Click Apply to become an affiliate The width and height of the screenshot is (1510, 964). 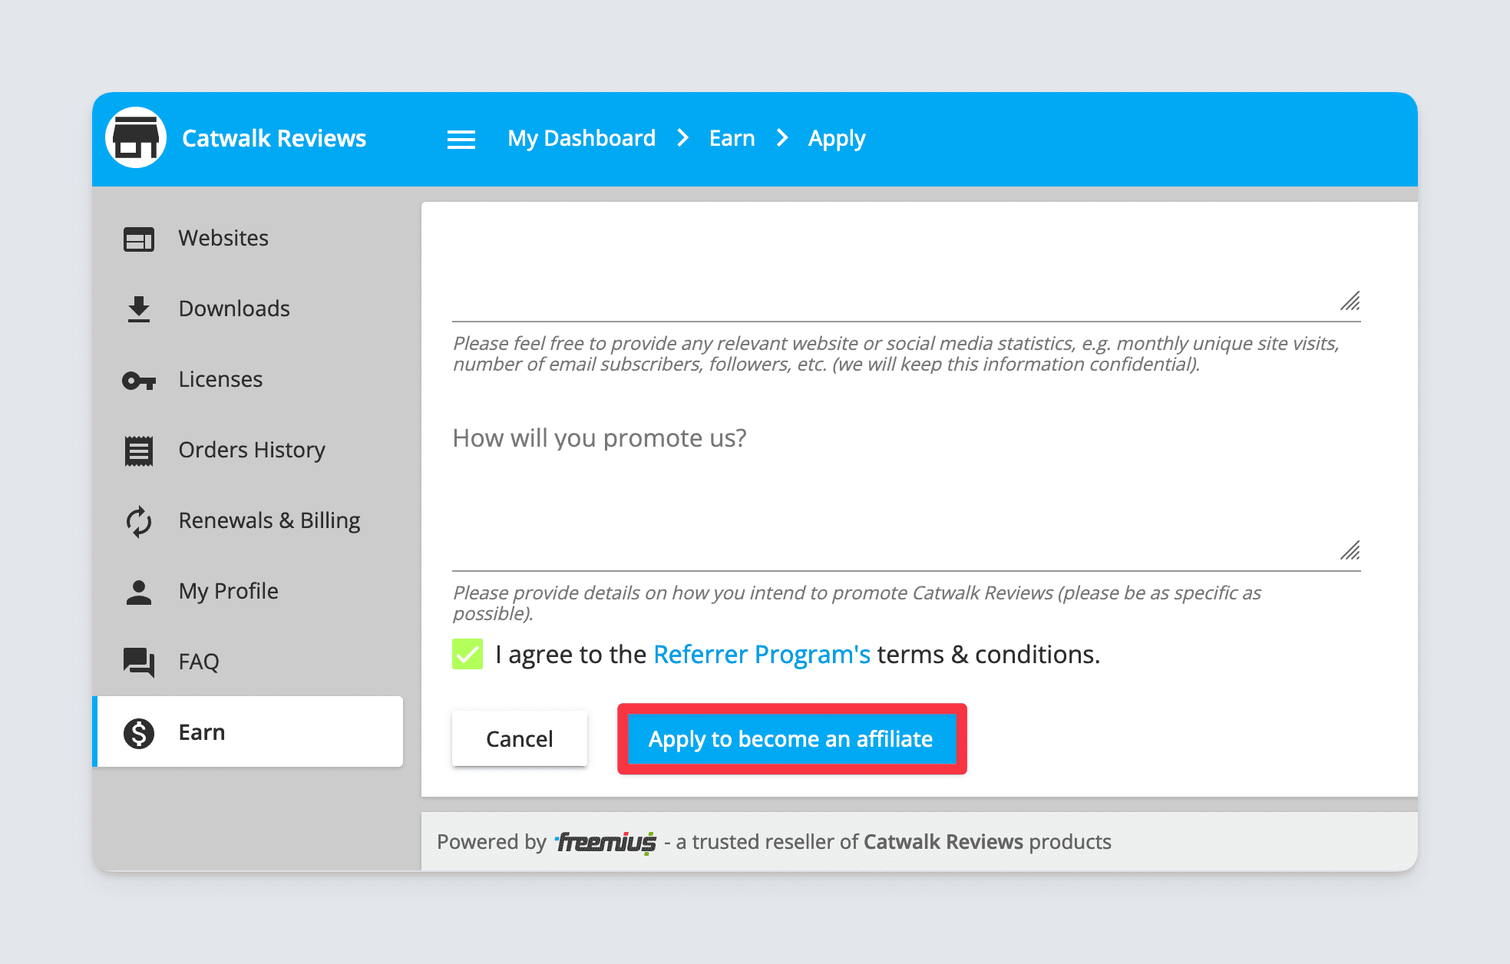click(x=791, y=738)
